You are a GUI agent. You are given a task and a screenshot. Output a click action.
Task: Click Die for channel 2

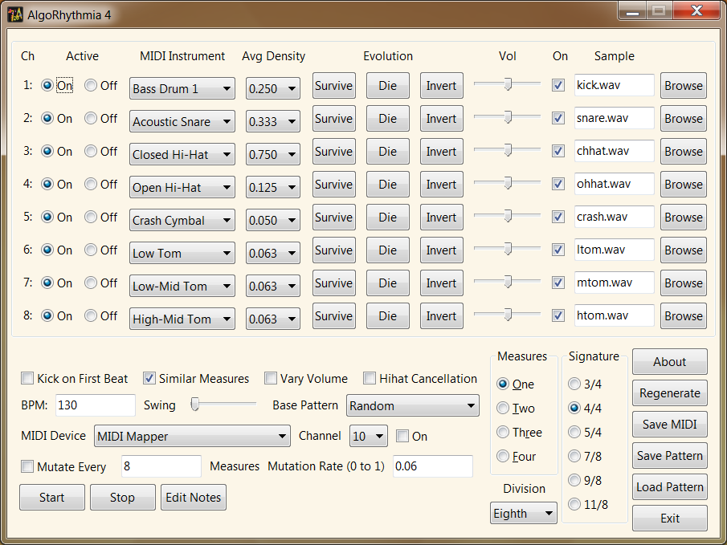click(388, 118)
